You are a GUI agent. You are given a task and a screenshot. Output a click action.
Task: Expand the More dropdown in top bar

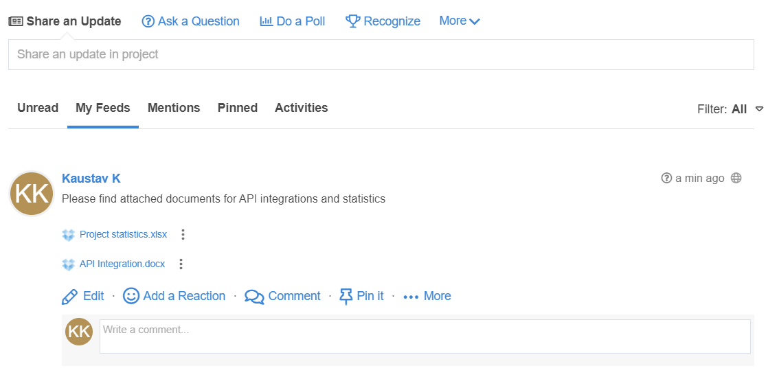(x=460, y=21)
